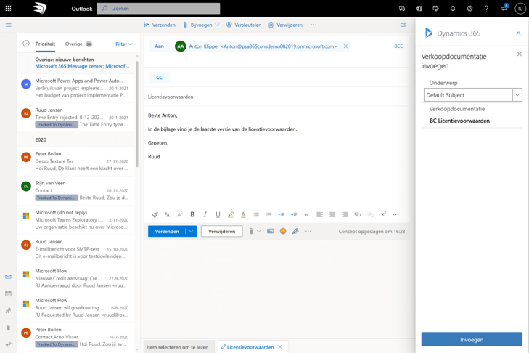Open the more options ellipsis beside the blue Verzenden button

(x=308, y=232)
